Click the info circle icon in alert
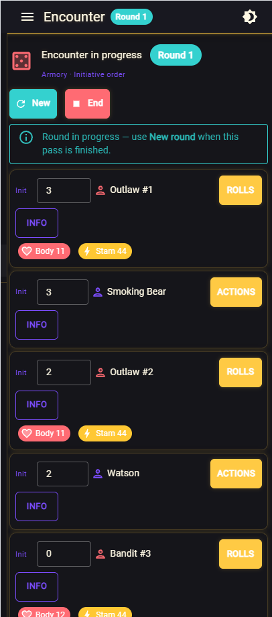Image resolution: width=272 pixels, height=617 pixels. [x=26, y=137]
